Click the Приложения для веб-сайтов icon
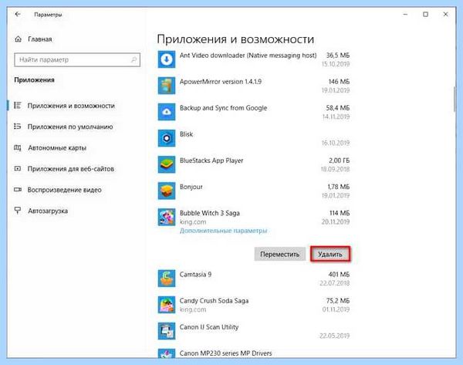The image size is (463, 365). point(18,169)
